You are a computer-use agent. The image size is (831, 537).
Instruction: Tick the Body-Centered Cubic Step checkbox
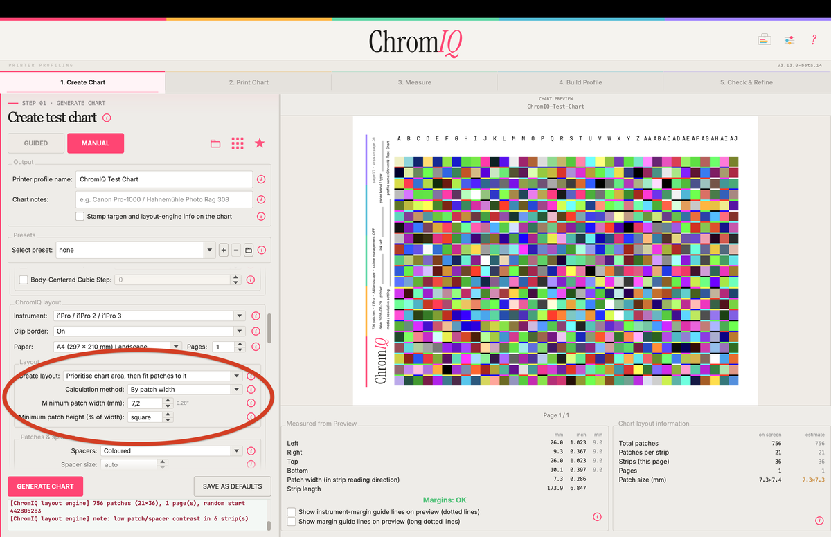click(24, 280)
